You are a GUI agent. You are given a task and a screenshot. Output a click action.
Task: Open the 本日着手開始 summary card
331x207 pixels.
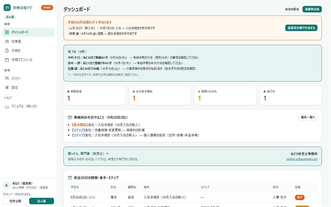coord(160,95)
